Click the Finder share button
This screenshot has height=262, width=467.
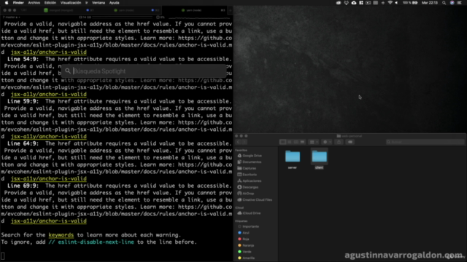[x=339, y=142]
